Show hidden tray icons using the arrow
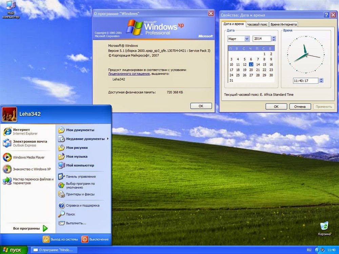Image resolution: width=339 pixels, height=254 pixels. tap(317, 250)
